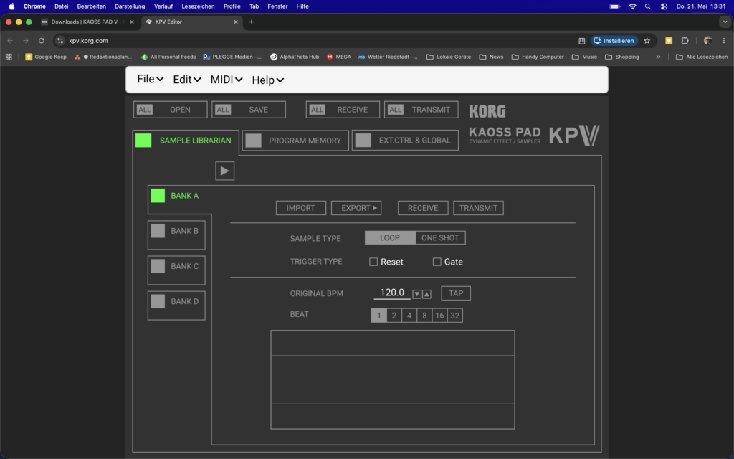Click the original BPM 120.0 field
The image size is (734, 459).
(x=392, y=293)
